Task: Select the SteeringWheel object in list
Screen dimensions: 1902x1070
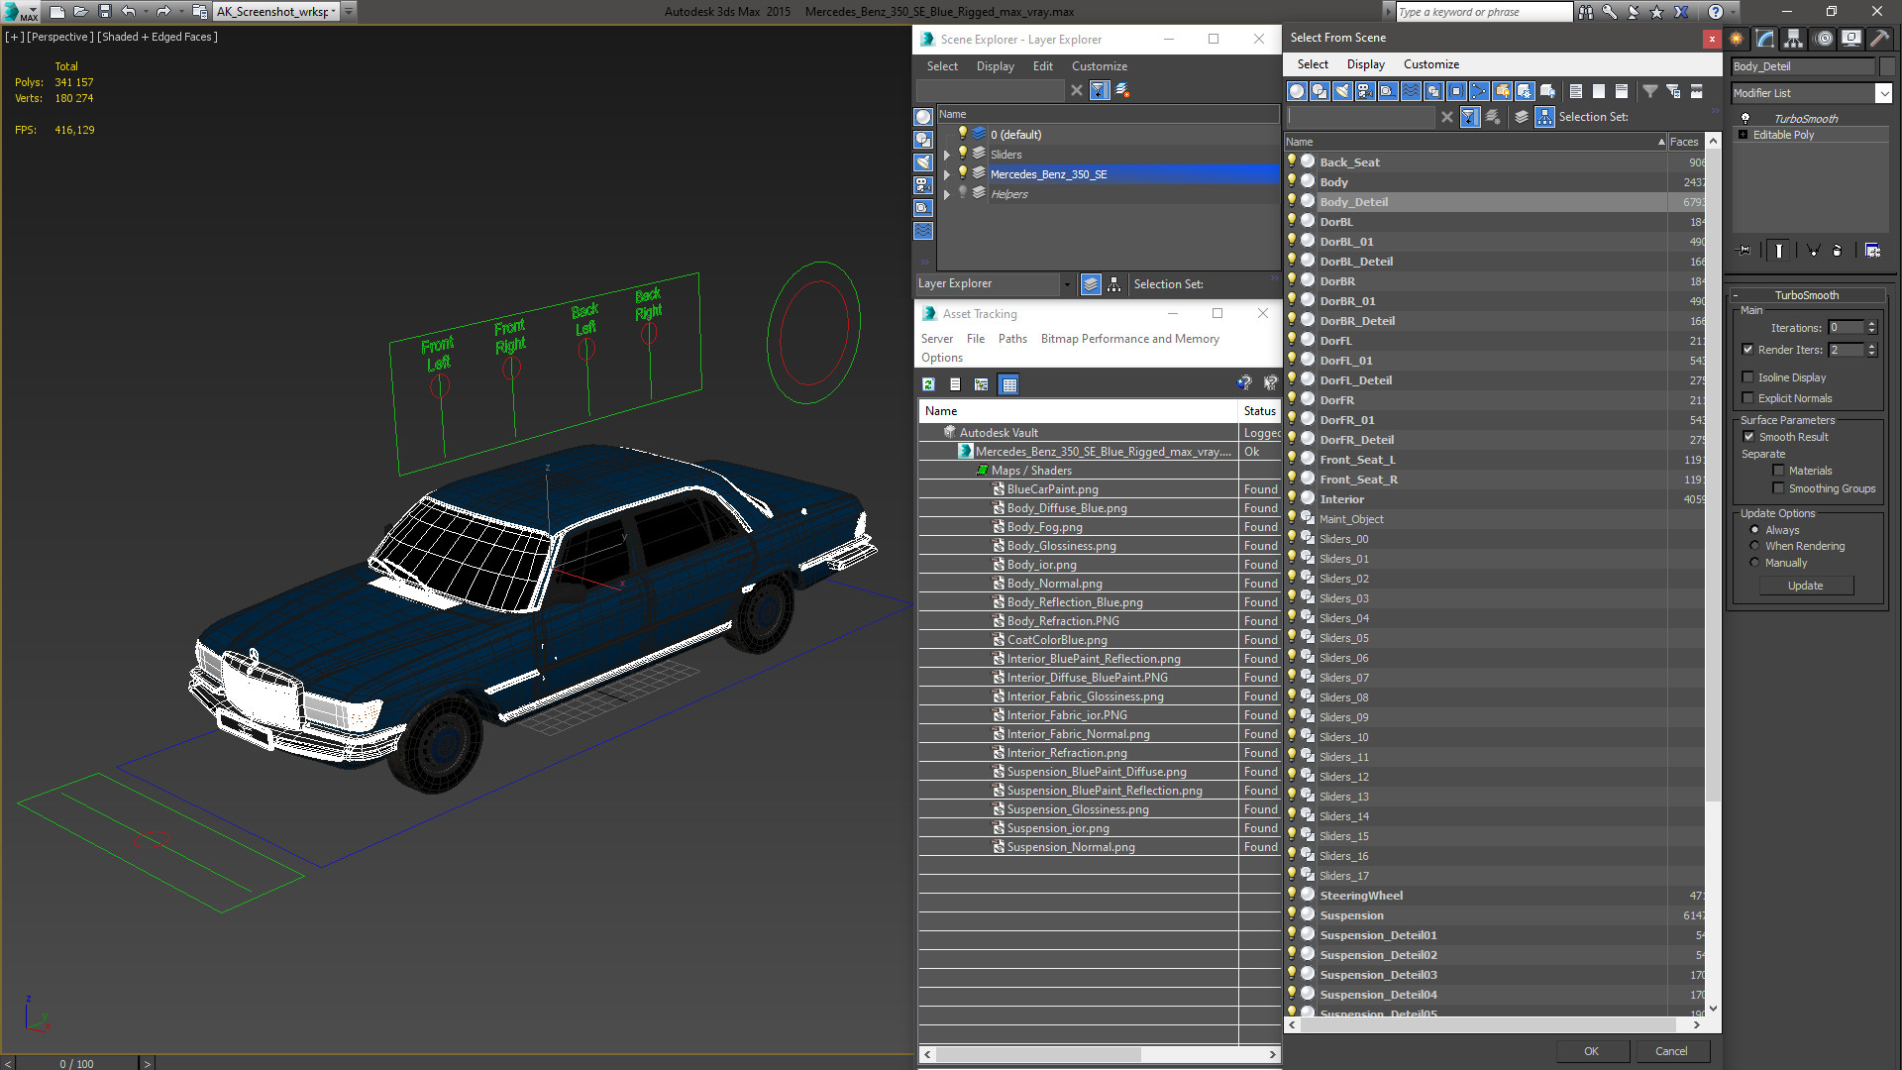Action: (x=1361, y=896)
